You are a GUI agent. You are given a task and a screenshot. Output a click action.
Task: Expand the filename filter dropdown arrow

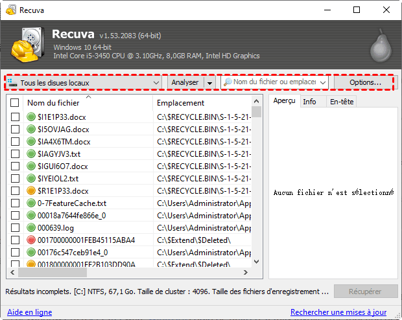click(x=323, y=82)
